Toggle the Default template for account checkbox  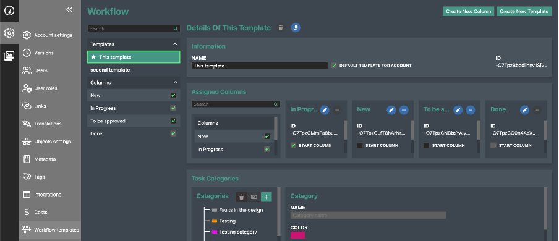point(334,66)
